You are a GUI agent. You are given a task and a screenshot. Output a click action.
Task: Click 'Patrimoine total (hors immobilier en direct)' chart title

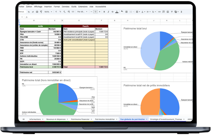coord(46,80)
